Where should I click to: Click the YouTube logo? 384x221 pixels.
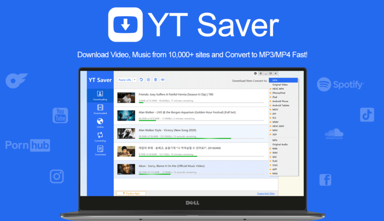pos(60,115)
